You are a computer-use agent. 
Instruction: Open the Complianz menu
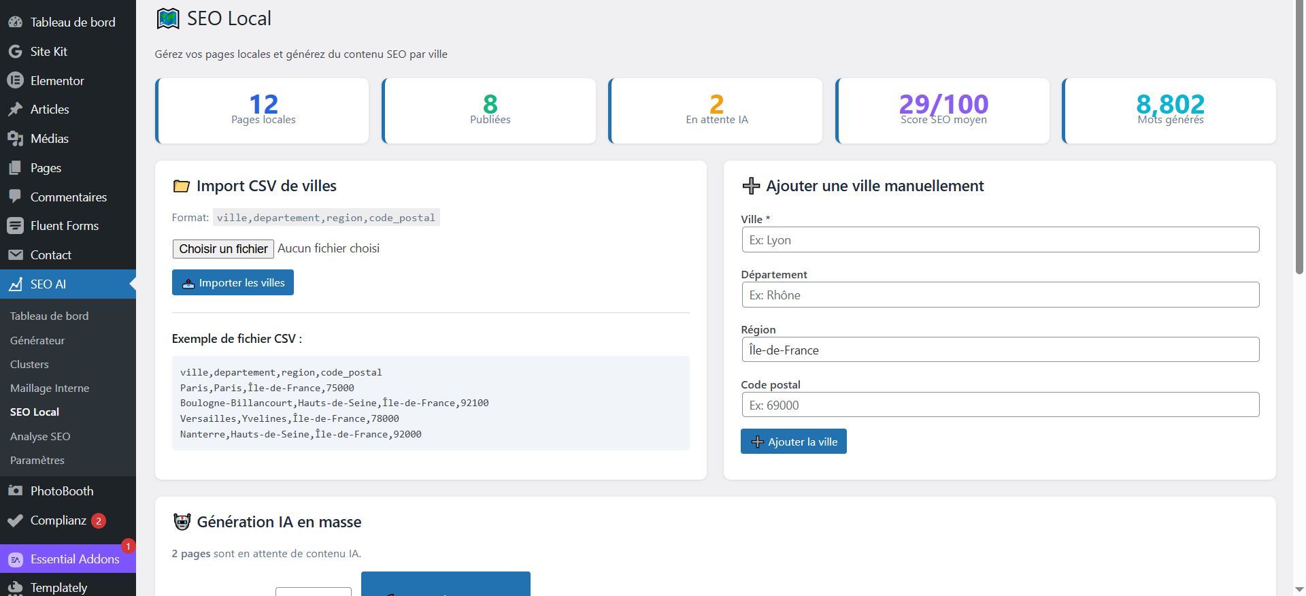point(58,520)
